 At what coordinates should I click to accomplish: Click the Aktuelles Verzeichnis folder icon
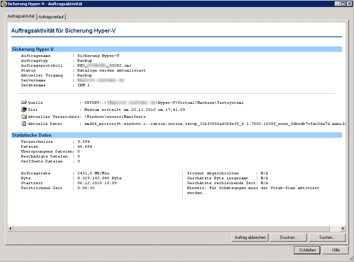(x=24, y=116)
